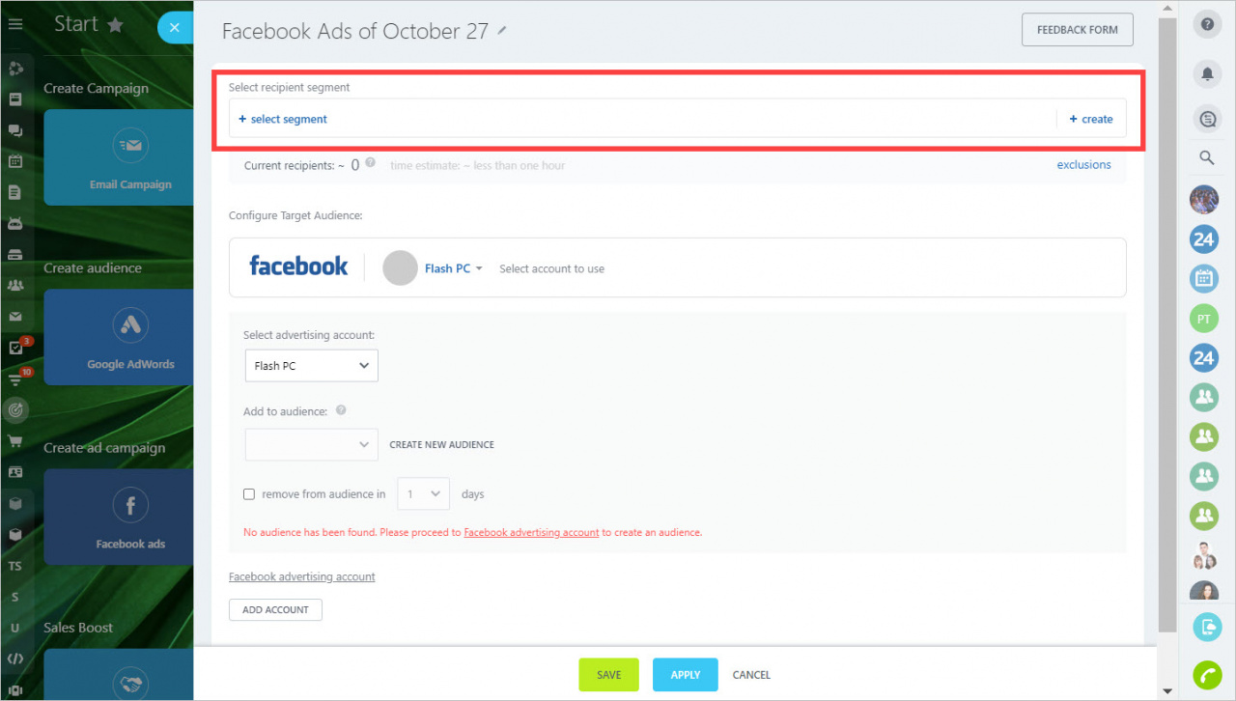
Task: Open the workgroups people icon in left sidebar
Action: tap(14, 286)
